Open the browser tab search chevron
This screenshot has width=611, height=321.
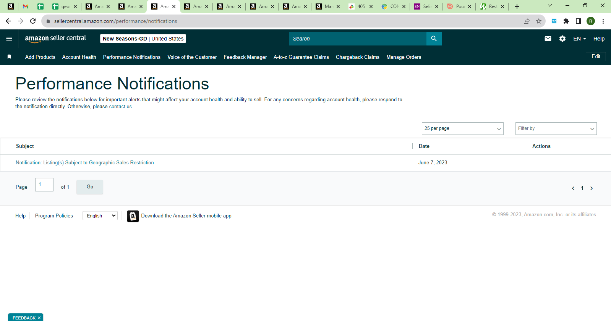pyautogui.click(x=550, y=6)
